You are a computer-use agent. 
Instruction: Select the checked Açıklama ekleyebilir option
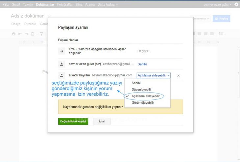click(x=145, y=96)
